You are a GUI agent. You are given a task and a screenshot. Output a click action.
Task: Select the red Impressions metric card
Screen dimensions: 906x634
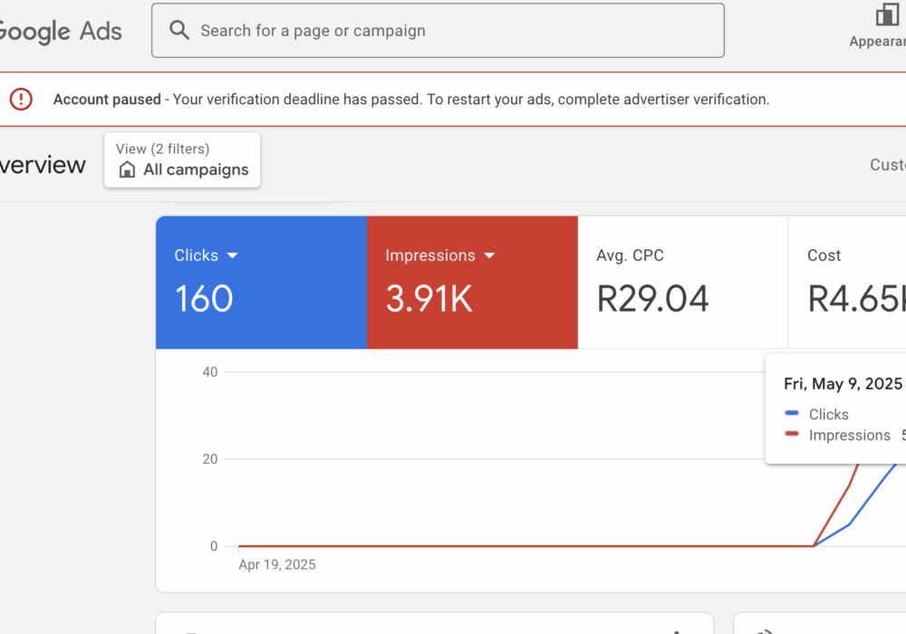(472, 283)
